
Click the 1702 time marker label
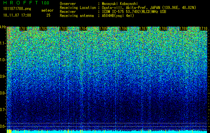click(x=43, y=29)
